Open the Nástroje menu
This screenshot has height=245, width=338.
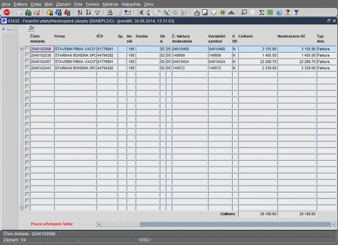coord(110,4)
